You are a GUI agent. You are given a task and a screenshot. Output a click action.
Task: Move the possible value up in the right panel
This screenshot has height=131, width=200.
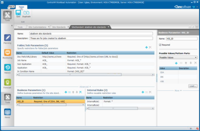pos(186,63)
